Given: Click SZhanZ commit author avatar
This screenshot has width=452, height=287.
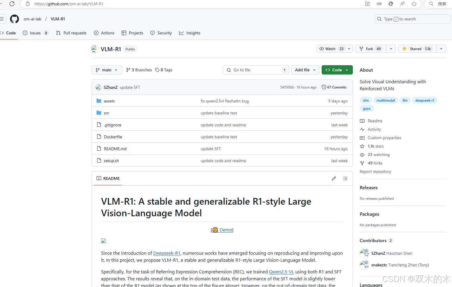Looking at the screenshot, I should 98,87.
